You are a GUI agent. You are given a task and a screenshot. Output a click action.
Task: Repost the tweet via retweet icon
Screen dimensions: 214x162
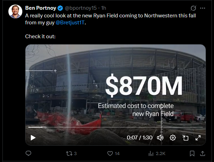(69, 153)
